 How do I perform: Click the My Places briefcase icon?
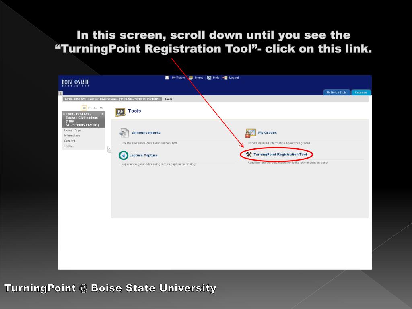[x=167, y=78]
